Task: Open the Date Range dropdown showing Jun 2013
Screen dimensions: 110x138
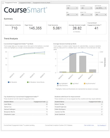Action: click(101, 8)
